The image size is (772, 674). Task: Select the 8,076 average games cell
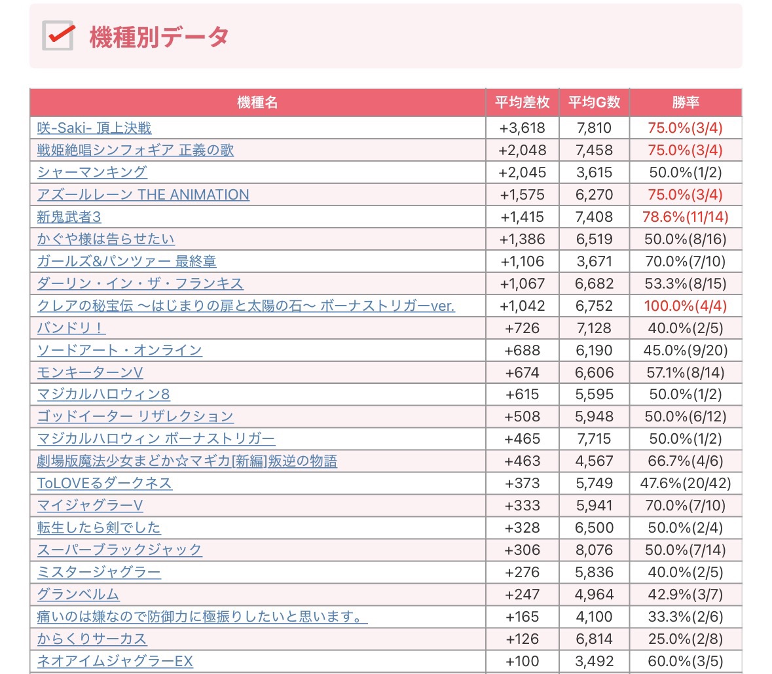595,550
